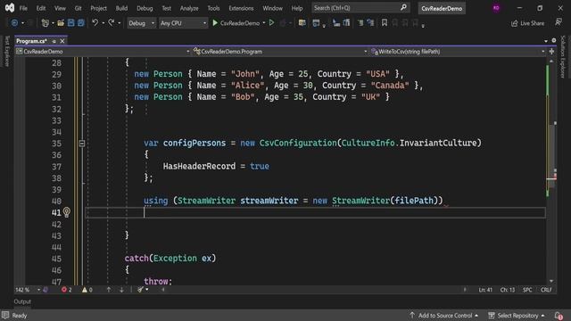The width and height of the screenshot is (571, 321).
Task: Click the gear icon at the tab strip's right end
Action: (x=554, y=40)
